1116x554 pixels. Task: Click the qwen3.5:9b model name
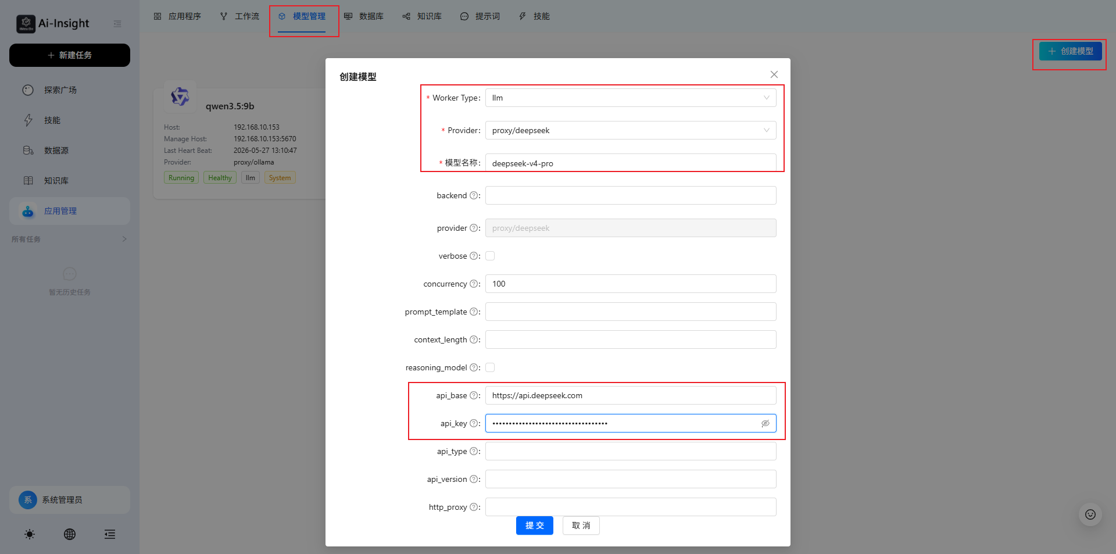pos(230,106)
